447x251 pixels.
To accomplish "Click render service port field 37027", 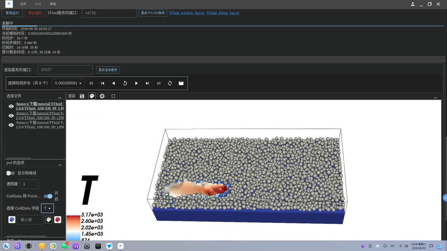I will click(65, 70).
